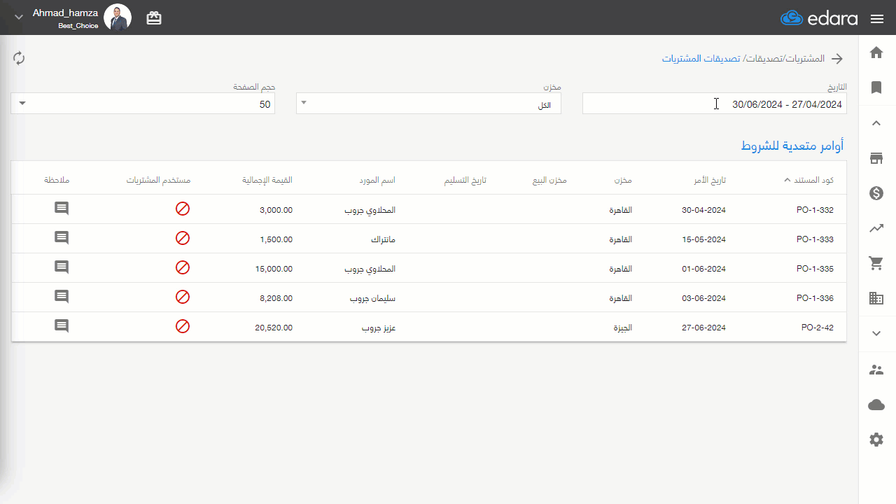This screenshot has width=896, height=504.
Task: Open the trending reports sidebar icon
Action: coord(876,228)
